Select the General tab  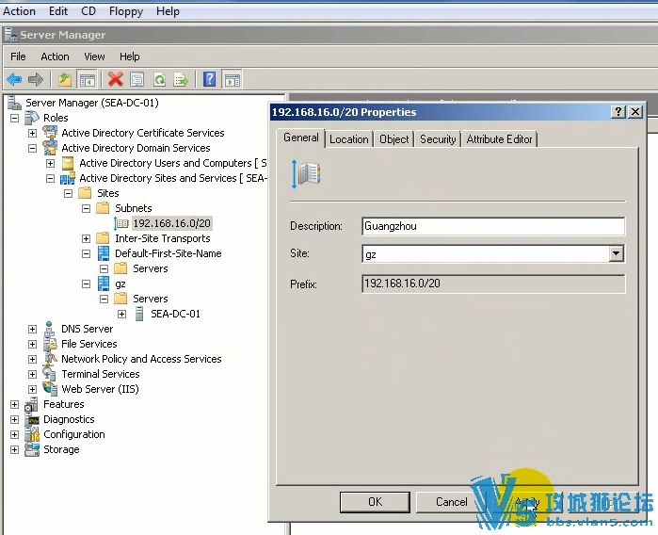pos(301,138)
